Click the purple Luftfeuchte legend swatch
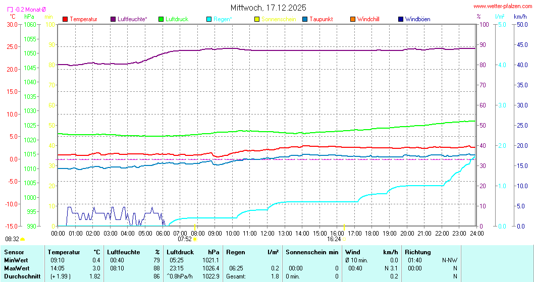 tap(113, 19)
